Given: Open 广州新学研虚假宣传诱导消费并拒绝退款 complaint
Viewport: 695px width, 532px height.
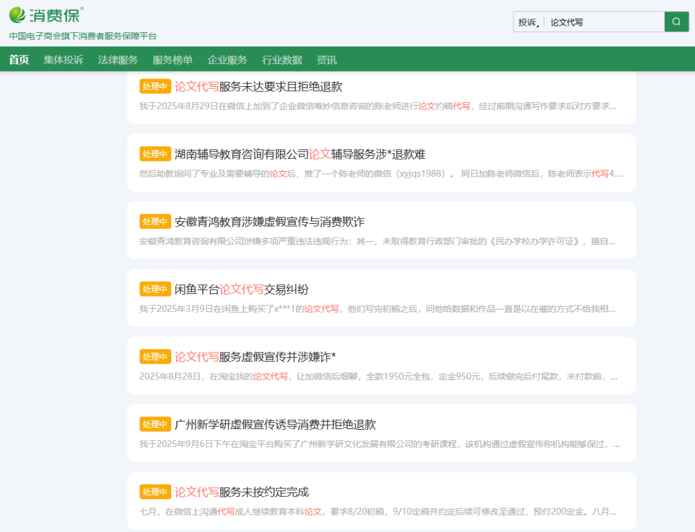Looking at the screenshot, I should click(x=275, y=425).
